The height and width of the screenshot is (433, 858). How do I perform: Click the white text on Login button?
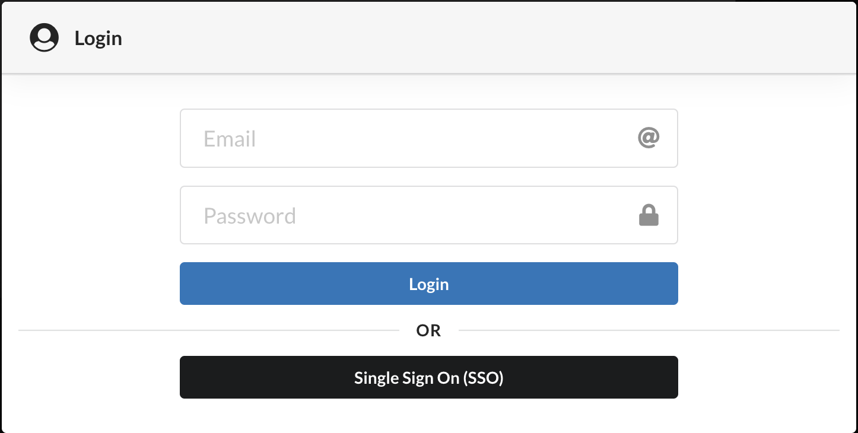[428, 284]
